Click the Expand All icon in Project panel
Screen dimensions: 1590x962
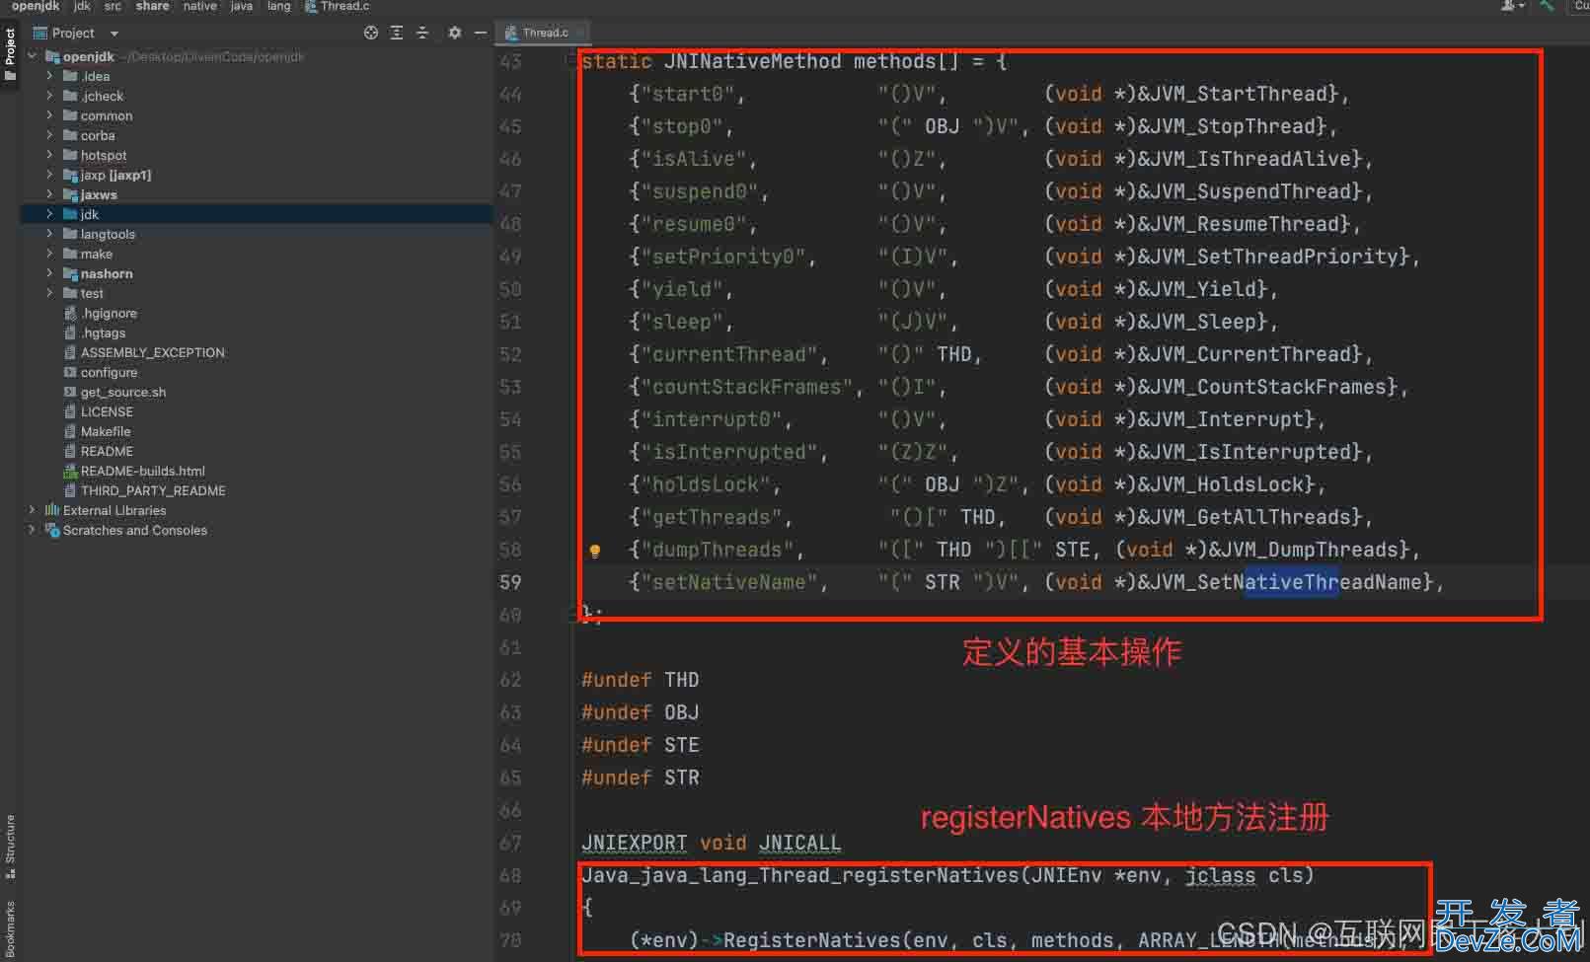tap(397, 33)
